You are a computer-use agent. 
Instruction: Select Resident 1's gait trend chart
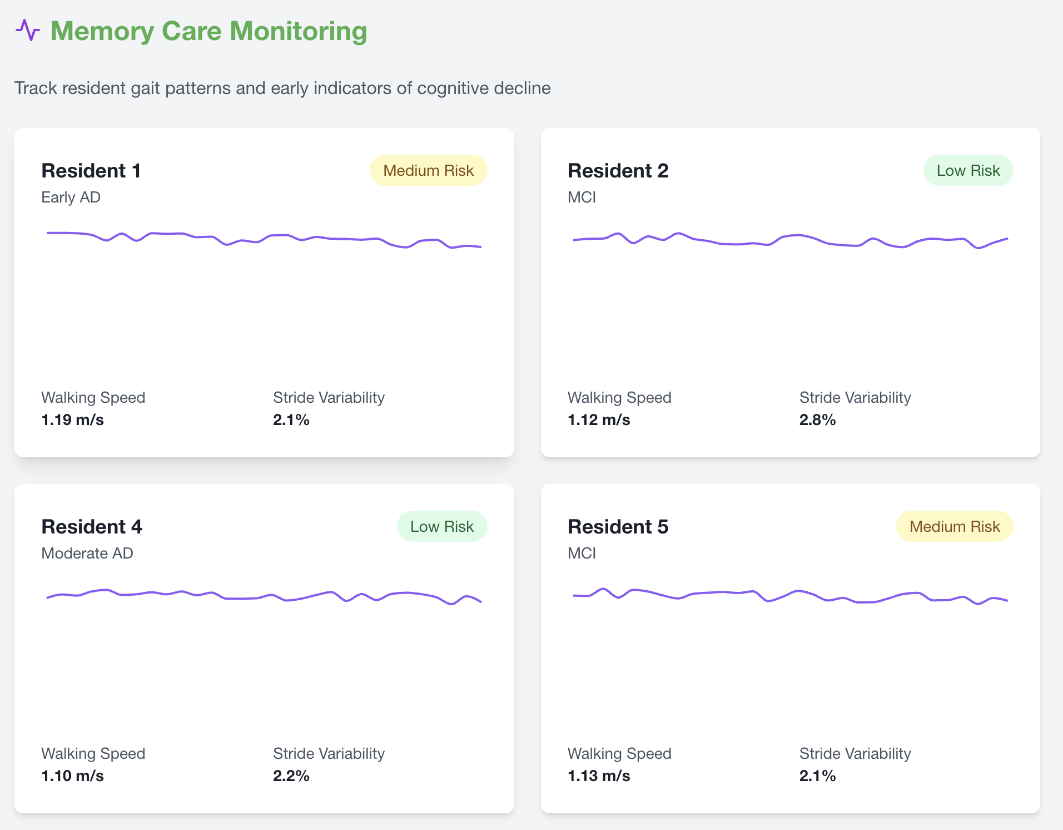click(264, 289)
